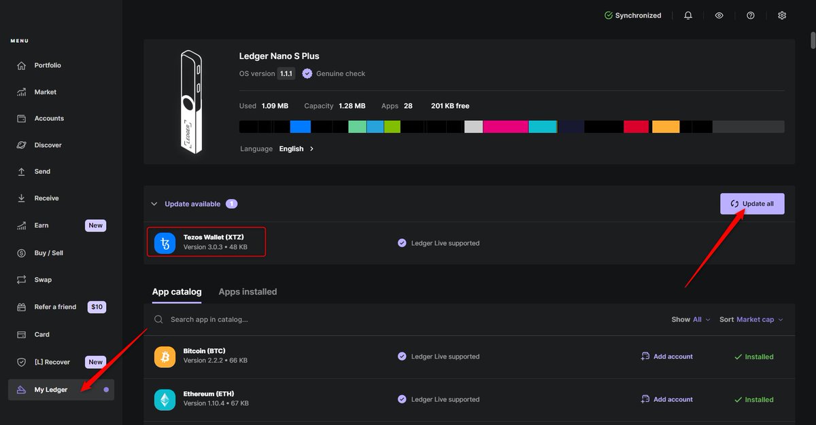Viewport: 816px width, 425px height.
Task: Open the Show All filter dropdown
Action: click(x=691, y=319)
